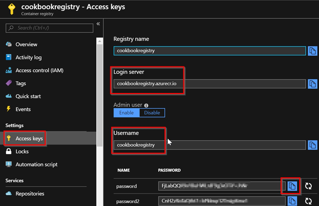This screenshot has width=319, height=206.
Task: Open Locks under Settings
Action: coord(22,152)
